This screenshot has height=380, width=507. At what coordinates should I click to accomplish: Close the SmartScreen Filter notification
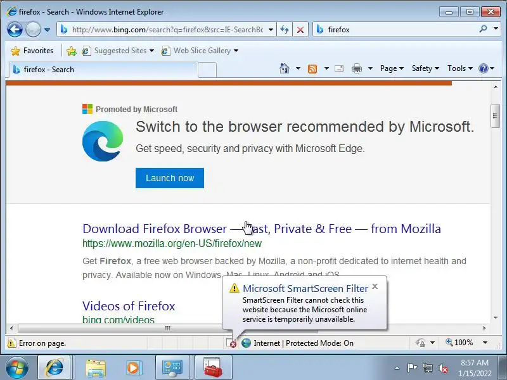click(x=375, y=286)
